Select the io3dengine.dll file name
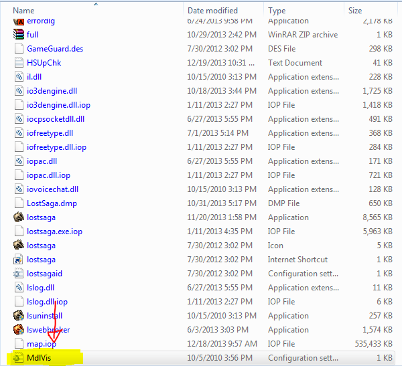 click(52, 91)
